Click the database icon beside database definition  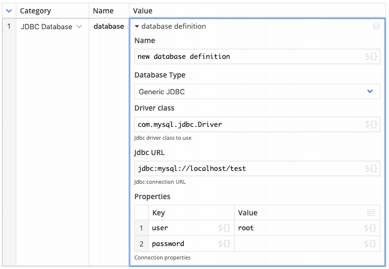[x=377, y=26]
